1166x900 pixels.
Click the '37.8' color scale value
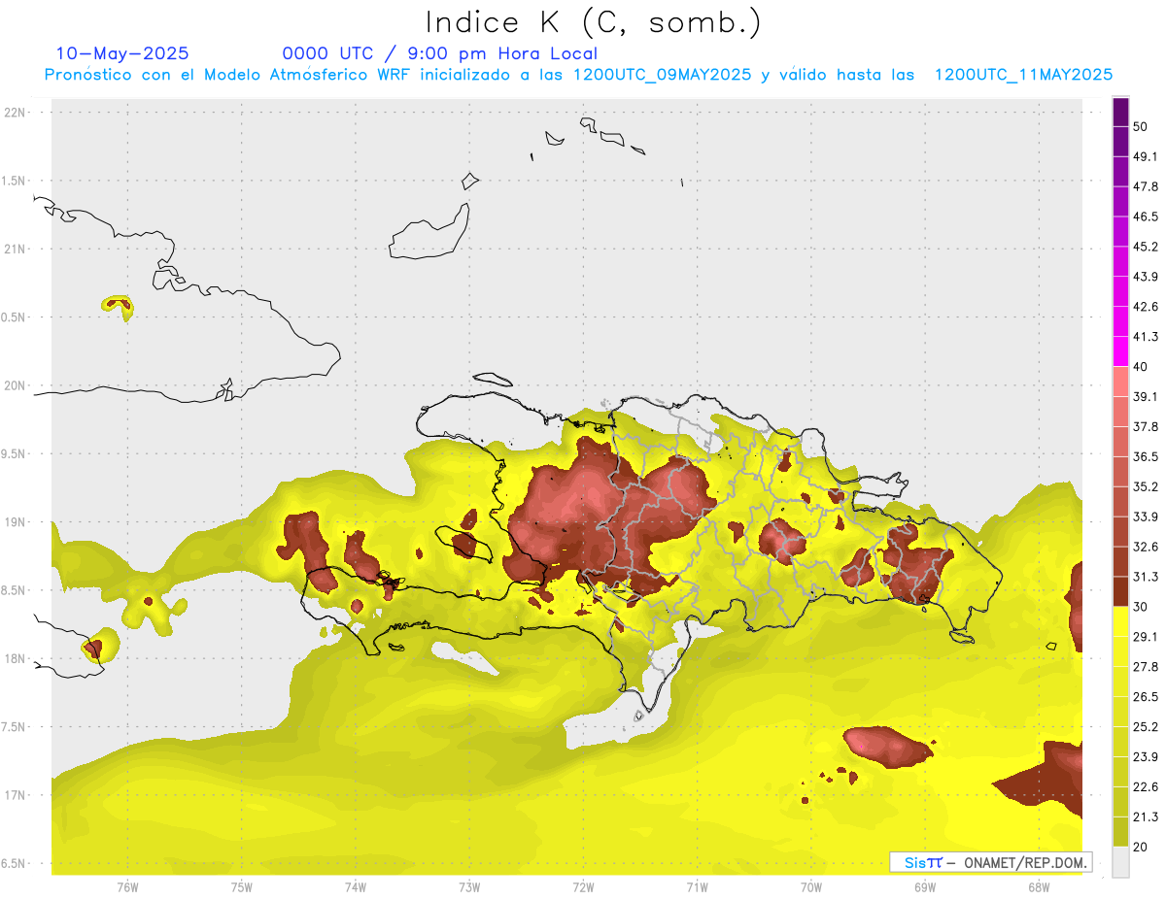tap(1146, 426)
